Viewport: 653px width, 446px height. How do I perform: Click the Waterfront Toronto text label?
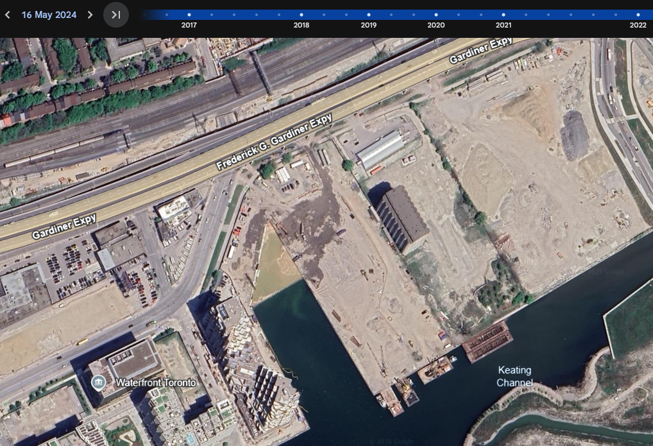pyautogui.click(x=155, y=383)
